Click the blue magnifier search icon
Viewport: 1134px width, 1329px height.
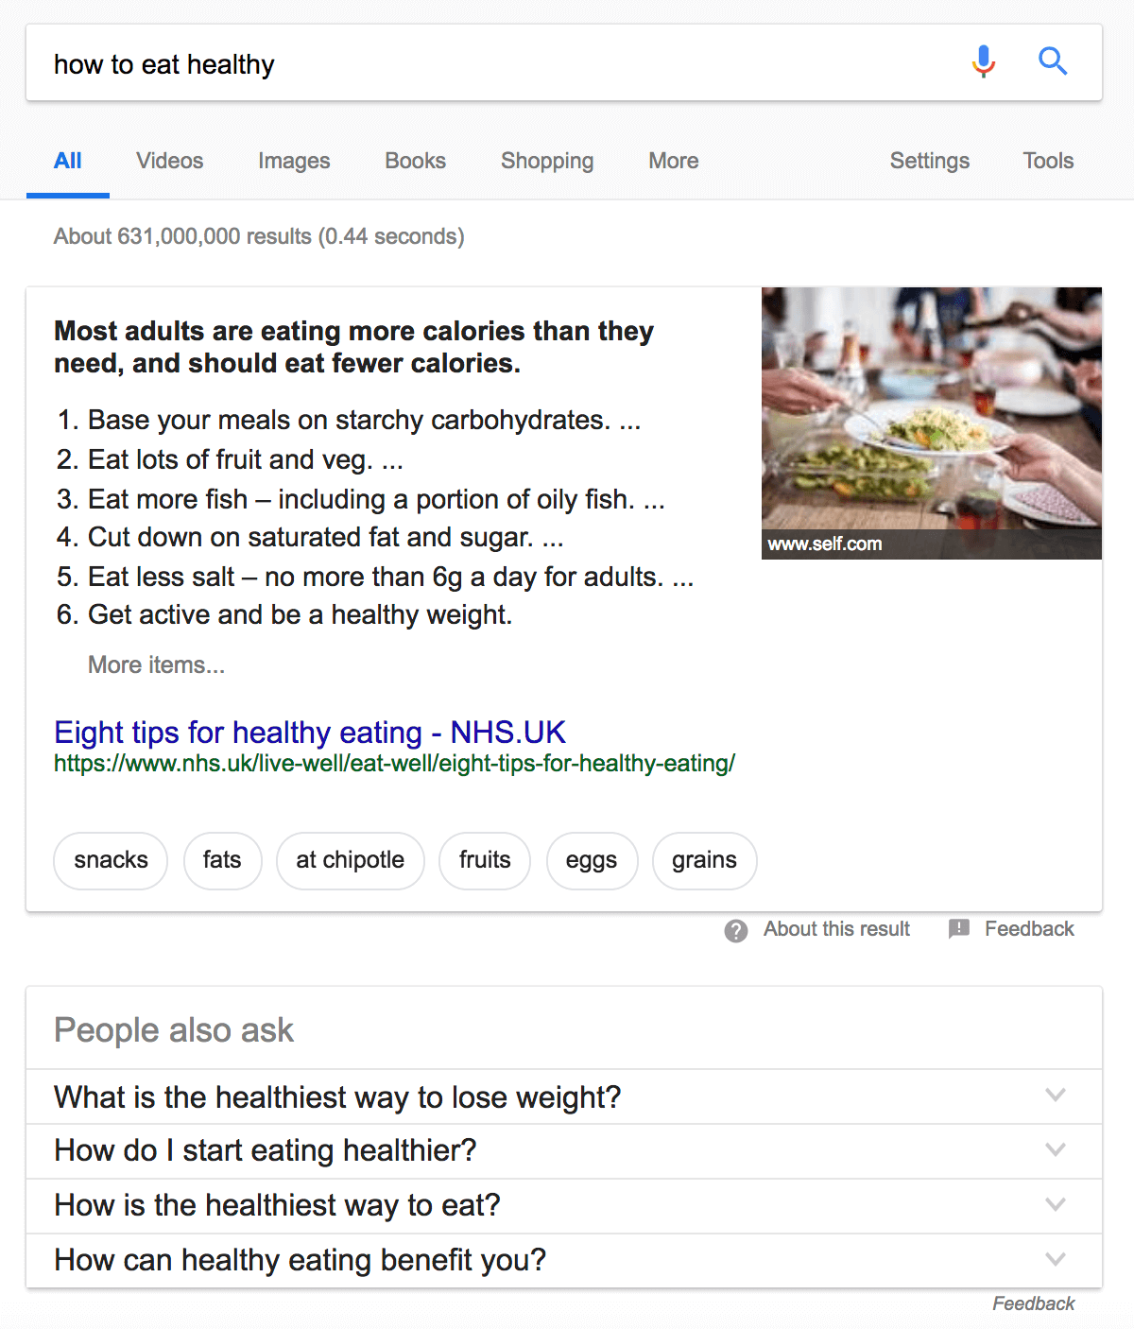(1053, 61)
